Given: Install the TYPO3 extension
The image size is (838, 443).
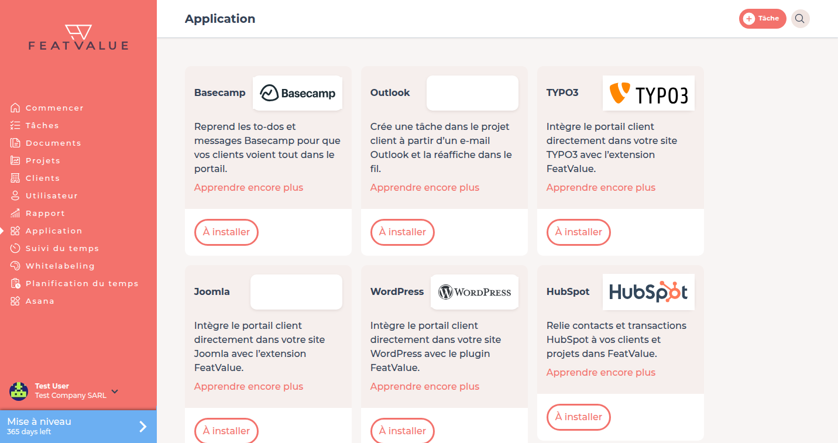Looking at the screenshot, I should coord(579,232).
